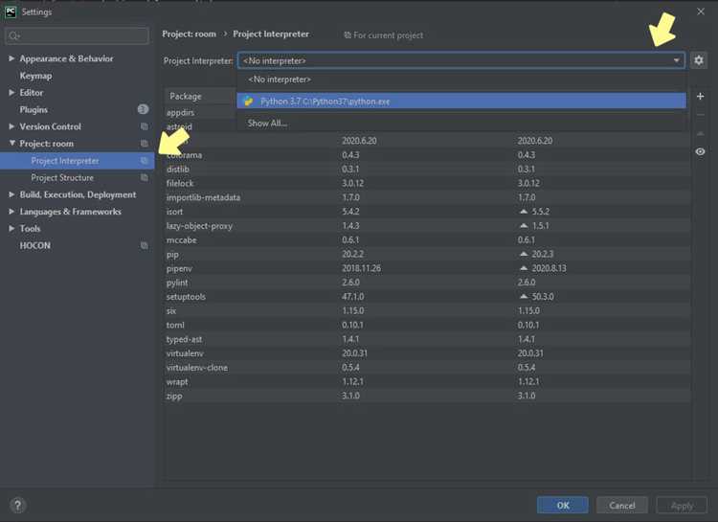Viewport: 718px width, 522px height.
Task: Click the project-level icon beside HOCON
Action: pyautogui.click(x=145, y=245)
